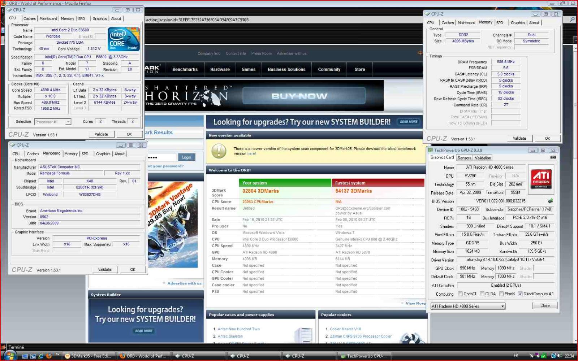The image size is (578, 361).
Task: Click the GPU-Z title bar icon
Action: tap(430, 150)
